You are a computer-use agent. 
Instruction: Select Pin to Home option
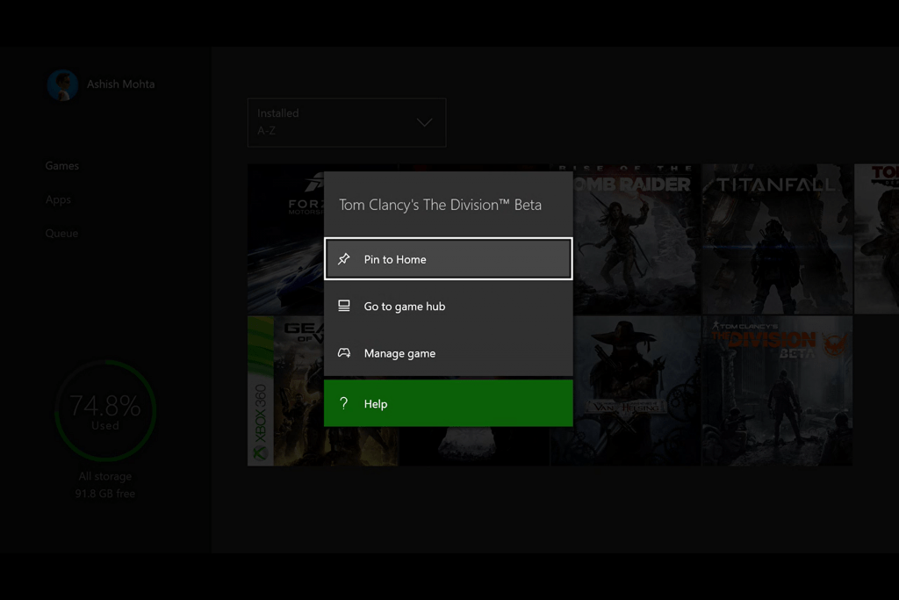(x=448, y=258)
